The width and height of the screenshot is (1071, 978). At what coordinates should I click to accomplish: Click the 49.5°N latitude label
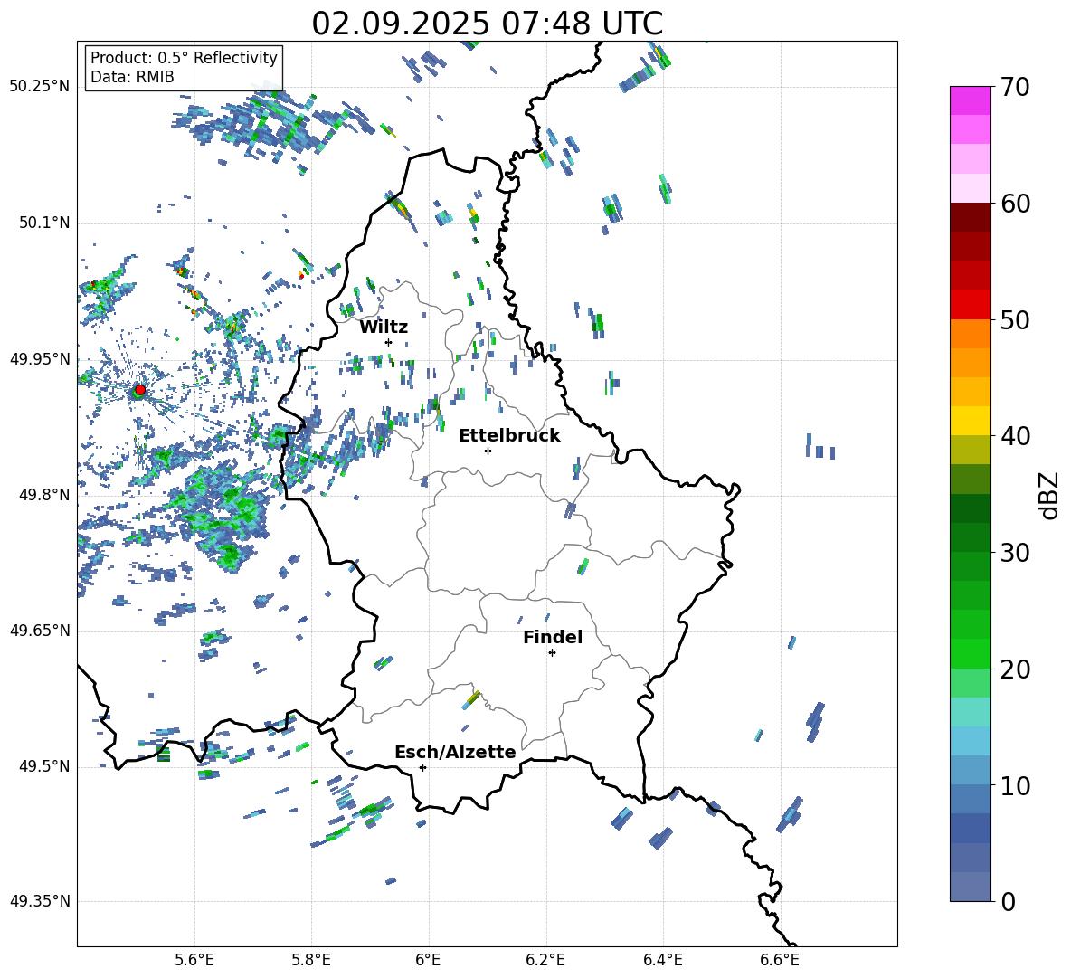click(43, 765)
